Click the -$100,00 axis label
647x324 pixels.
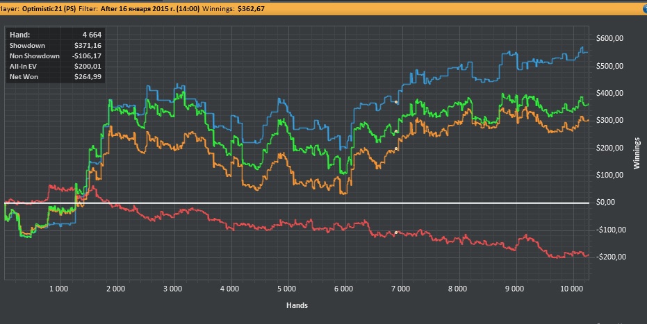(x=611, y=230)
